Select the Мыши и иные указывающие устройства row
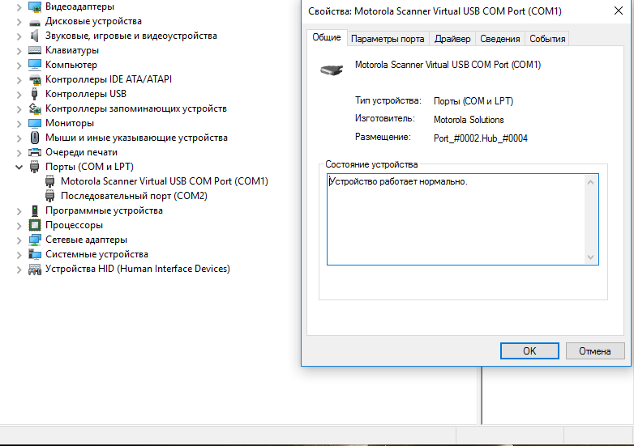634x446 pixels. (136, 138)
